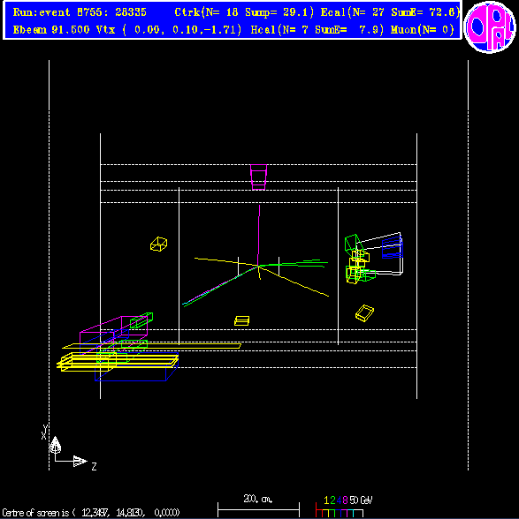Viewport: 519px width, 519px height.
Task: Click the Centre of screen coordinates text
Action: pos(91,513)
